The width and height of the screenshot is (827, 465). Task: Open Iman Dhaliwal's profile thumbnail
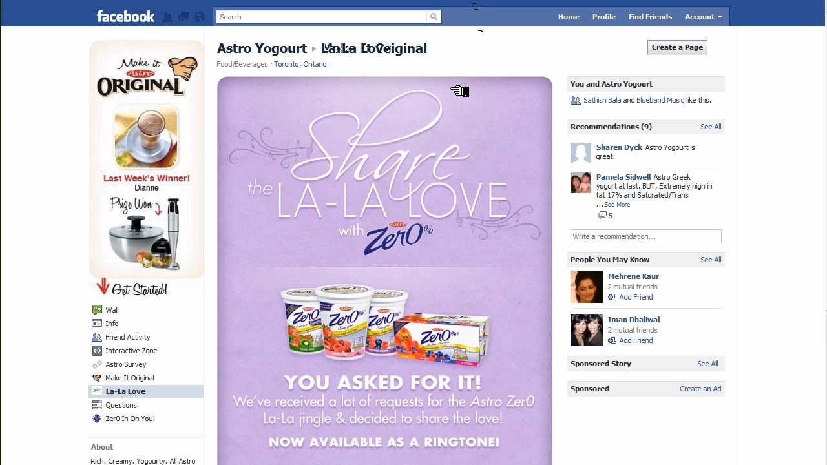(587, 330)
